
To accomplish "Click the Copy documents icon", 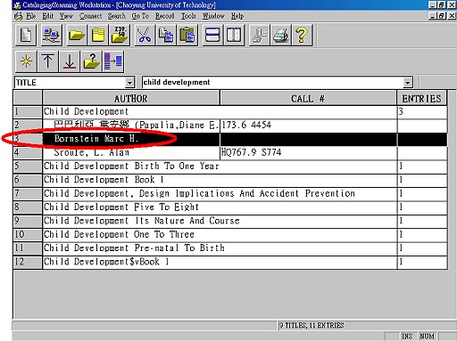I will pyautogui.click(x=166, y=36).
